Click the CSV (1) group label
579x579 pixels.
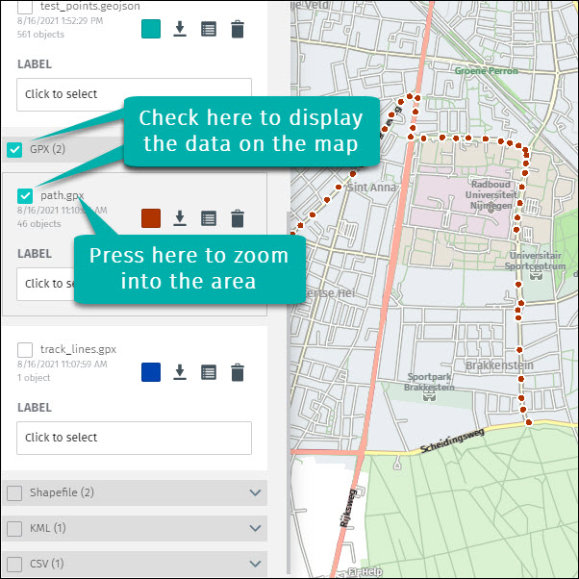[x=46, y=564]
